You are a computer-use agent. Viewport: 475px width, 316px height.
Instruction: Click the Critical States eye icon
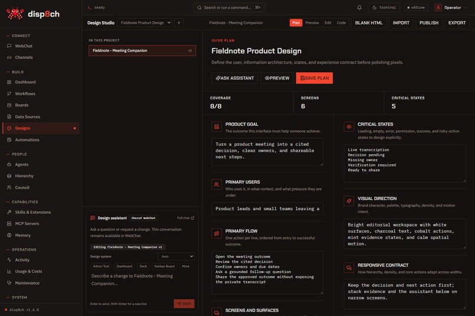349,127
